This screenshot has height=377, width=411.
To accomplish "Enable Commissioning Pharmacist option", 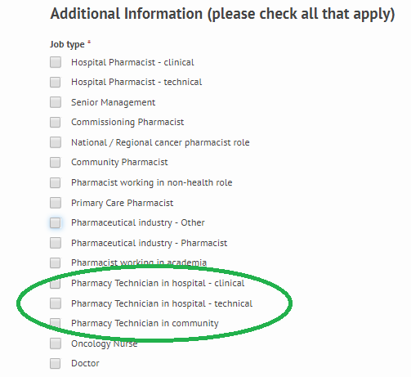I will pos(56,122).
